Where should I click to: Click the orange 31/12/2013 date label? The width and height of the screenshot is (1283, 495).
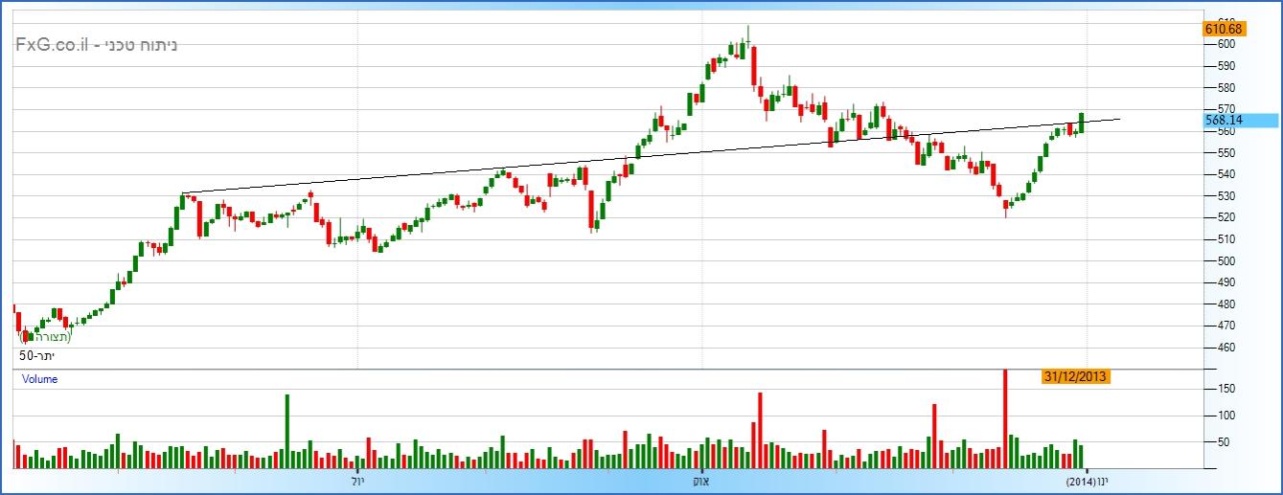click(1075, 376)
